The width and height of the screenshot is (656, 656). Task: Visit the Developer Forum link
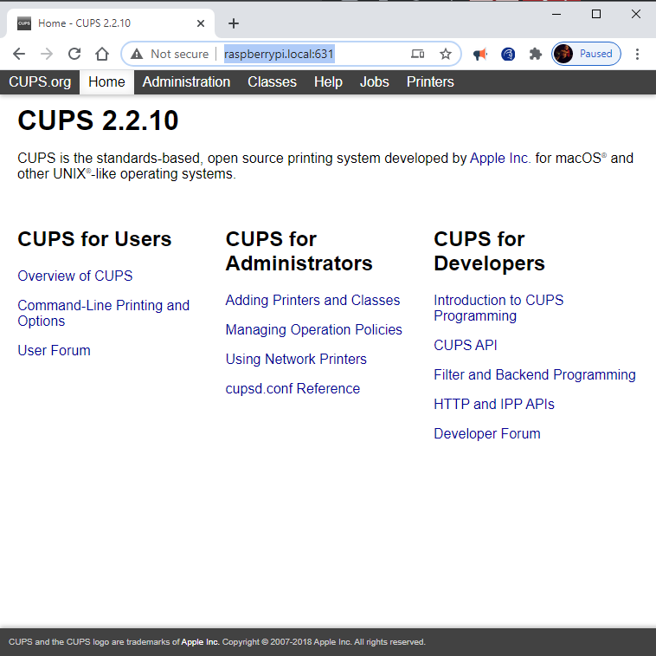coord(487,433)
